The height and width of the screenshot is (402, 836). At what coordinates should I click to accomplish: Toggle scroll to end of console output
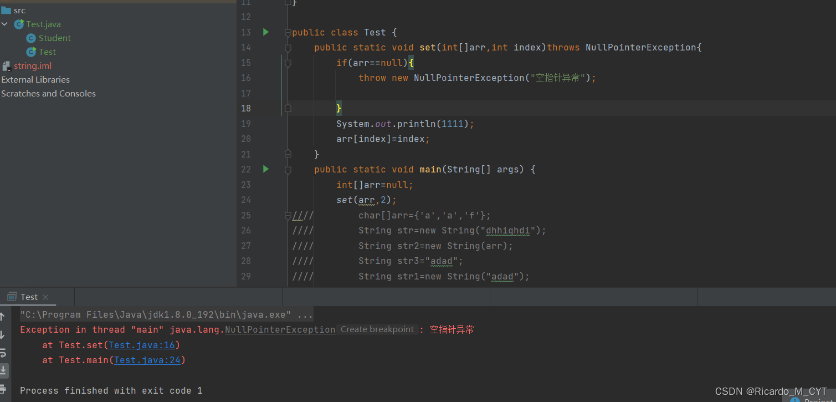pyautogui.click(x=3, y=370)
